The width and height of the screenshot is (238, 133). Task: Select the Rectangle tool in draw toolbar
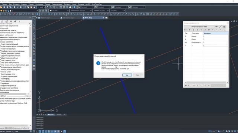tap(34, 30)
